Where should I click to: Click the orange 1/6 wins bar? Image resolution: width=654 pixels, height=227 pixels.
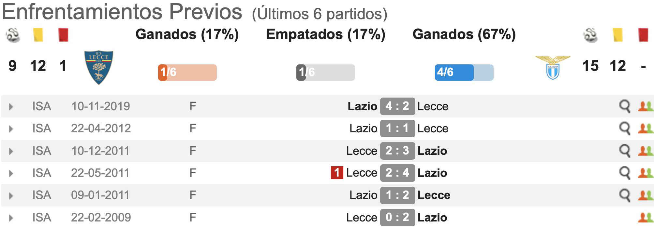187,73
